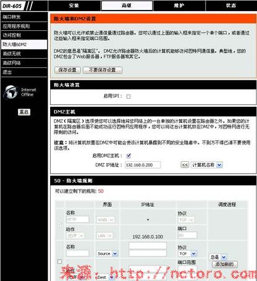
Task: Click the 192.168.0.100 address text
Action: pyautogui.click(x=148, y=237)
